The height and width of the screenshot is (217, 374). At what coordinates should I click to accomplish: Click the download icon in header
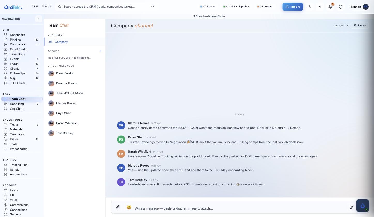pos(309,7)
